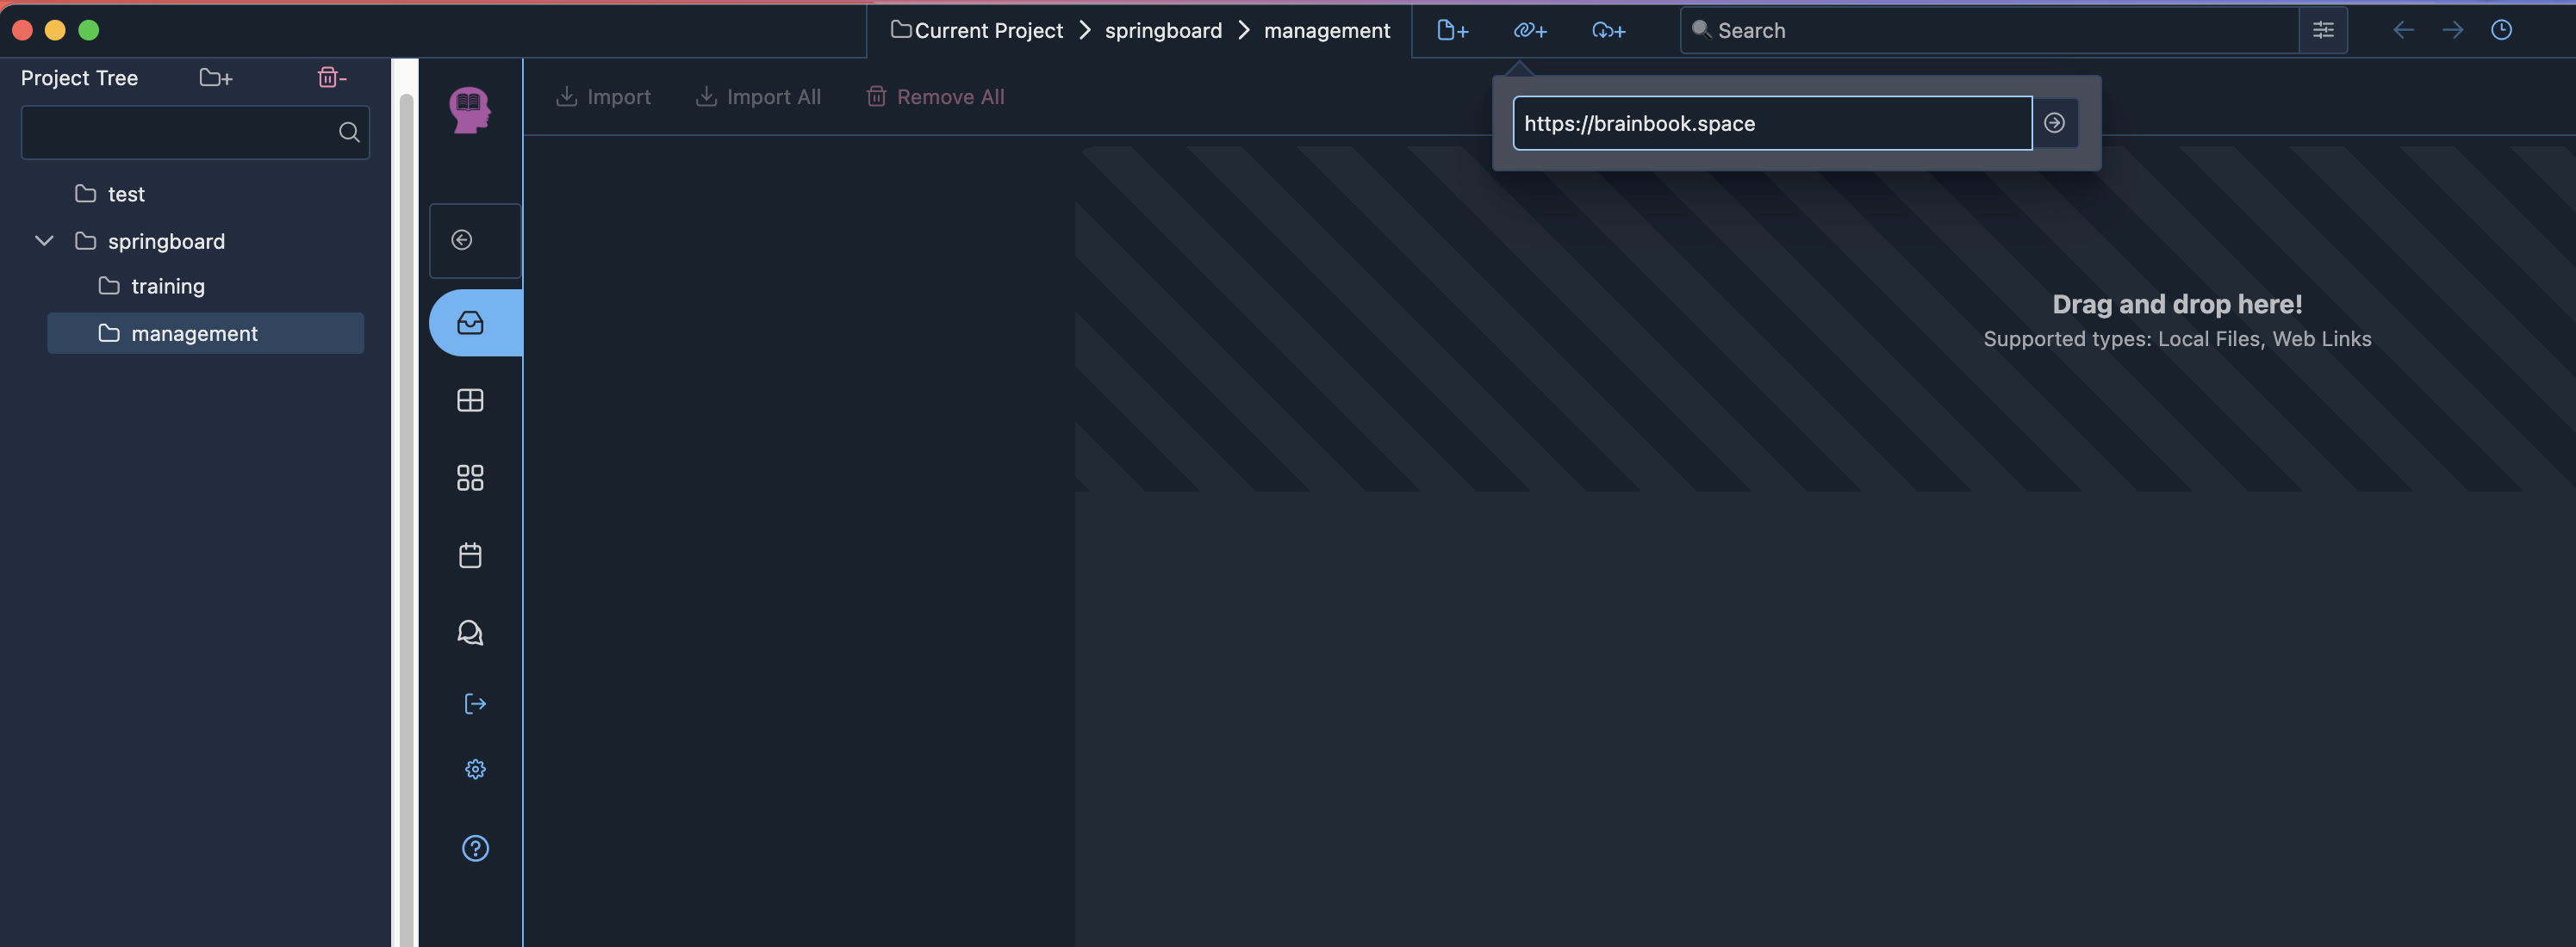This screenshot has width=2576, height=947.
Task: Click springboard in the breadcrumb path
Action: click(x=1162, y=30)
